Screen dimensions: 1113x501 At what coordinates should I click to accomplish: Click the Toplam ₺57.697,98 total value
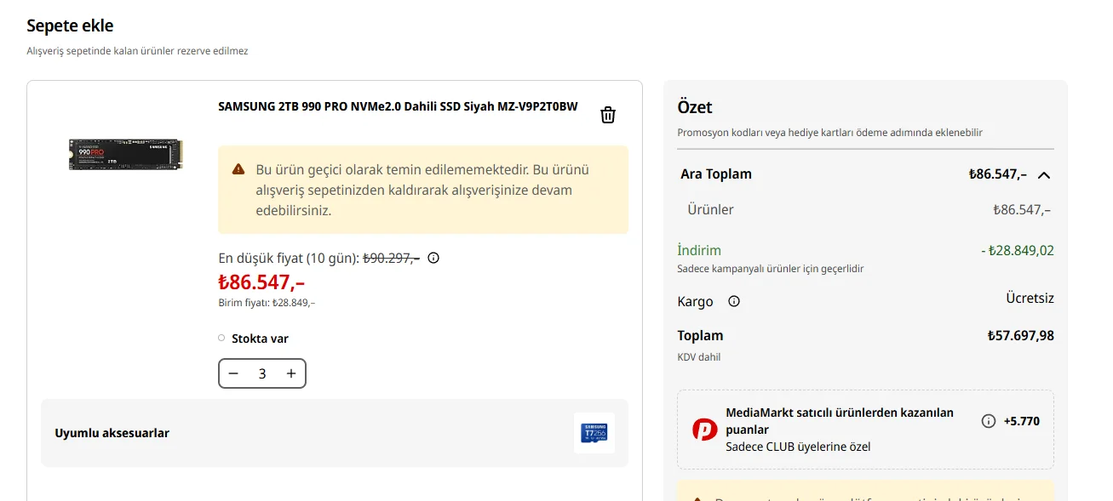(x=1020, y=335)
